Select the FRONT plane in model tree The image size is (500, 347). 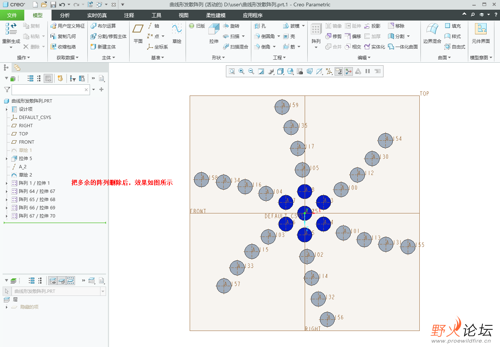click(27, 142)
